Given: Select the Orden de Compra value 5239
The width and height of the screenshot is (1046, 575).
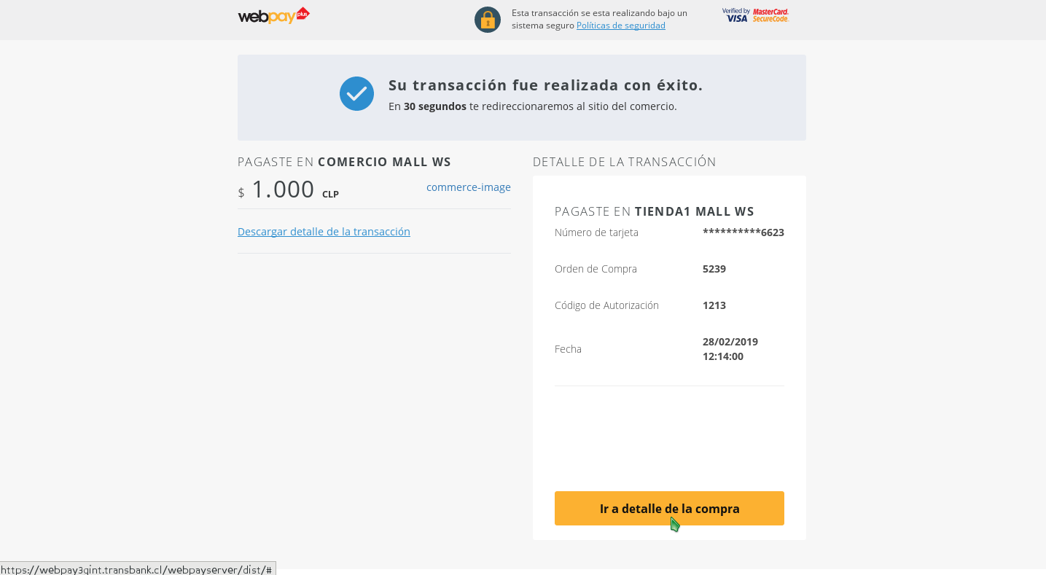Looking at the screenshot, I should click(714, 269).
